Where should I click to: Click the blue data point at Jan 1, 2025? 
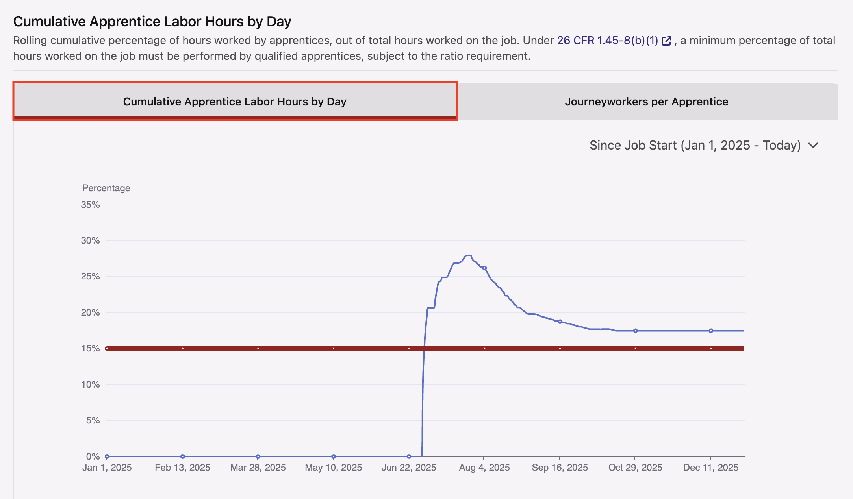(107, 456)
